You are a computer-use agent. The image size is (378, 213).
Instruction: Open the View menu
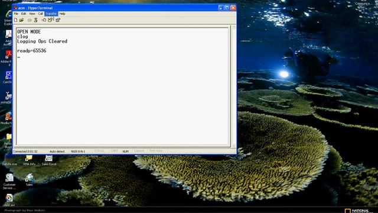pos(32,14)
